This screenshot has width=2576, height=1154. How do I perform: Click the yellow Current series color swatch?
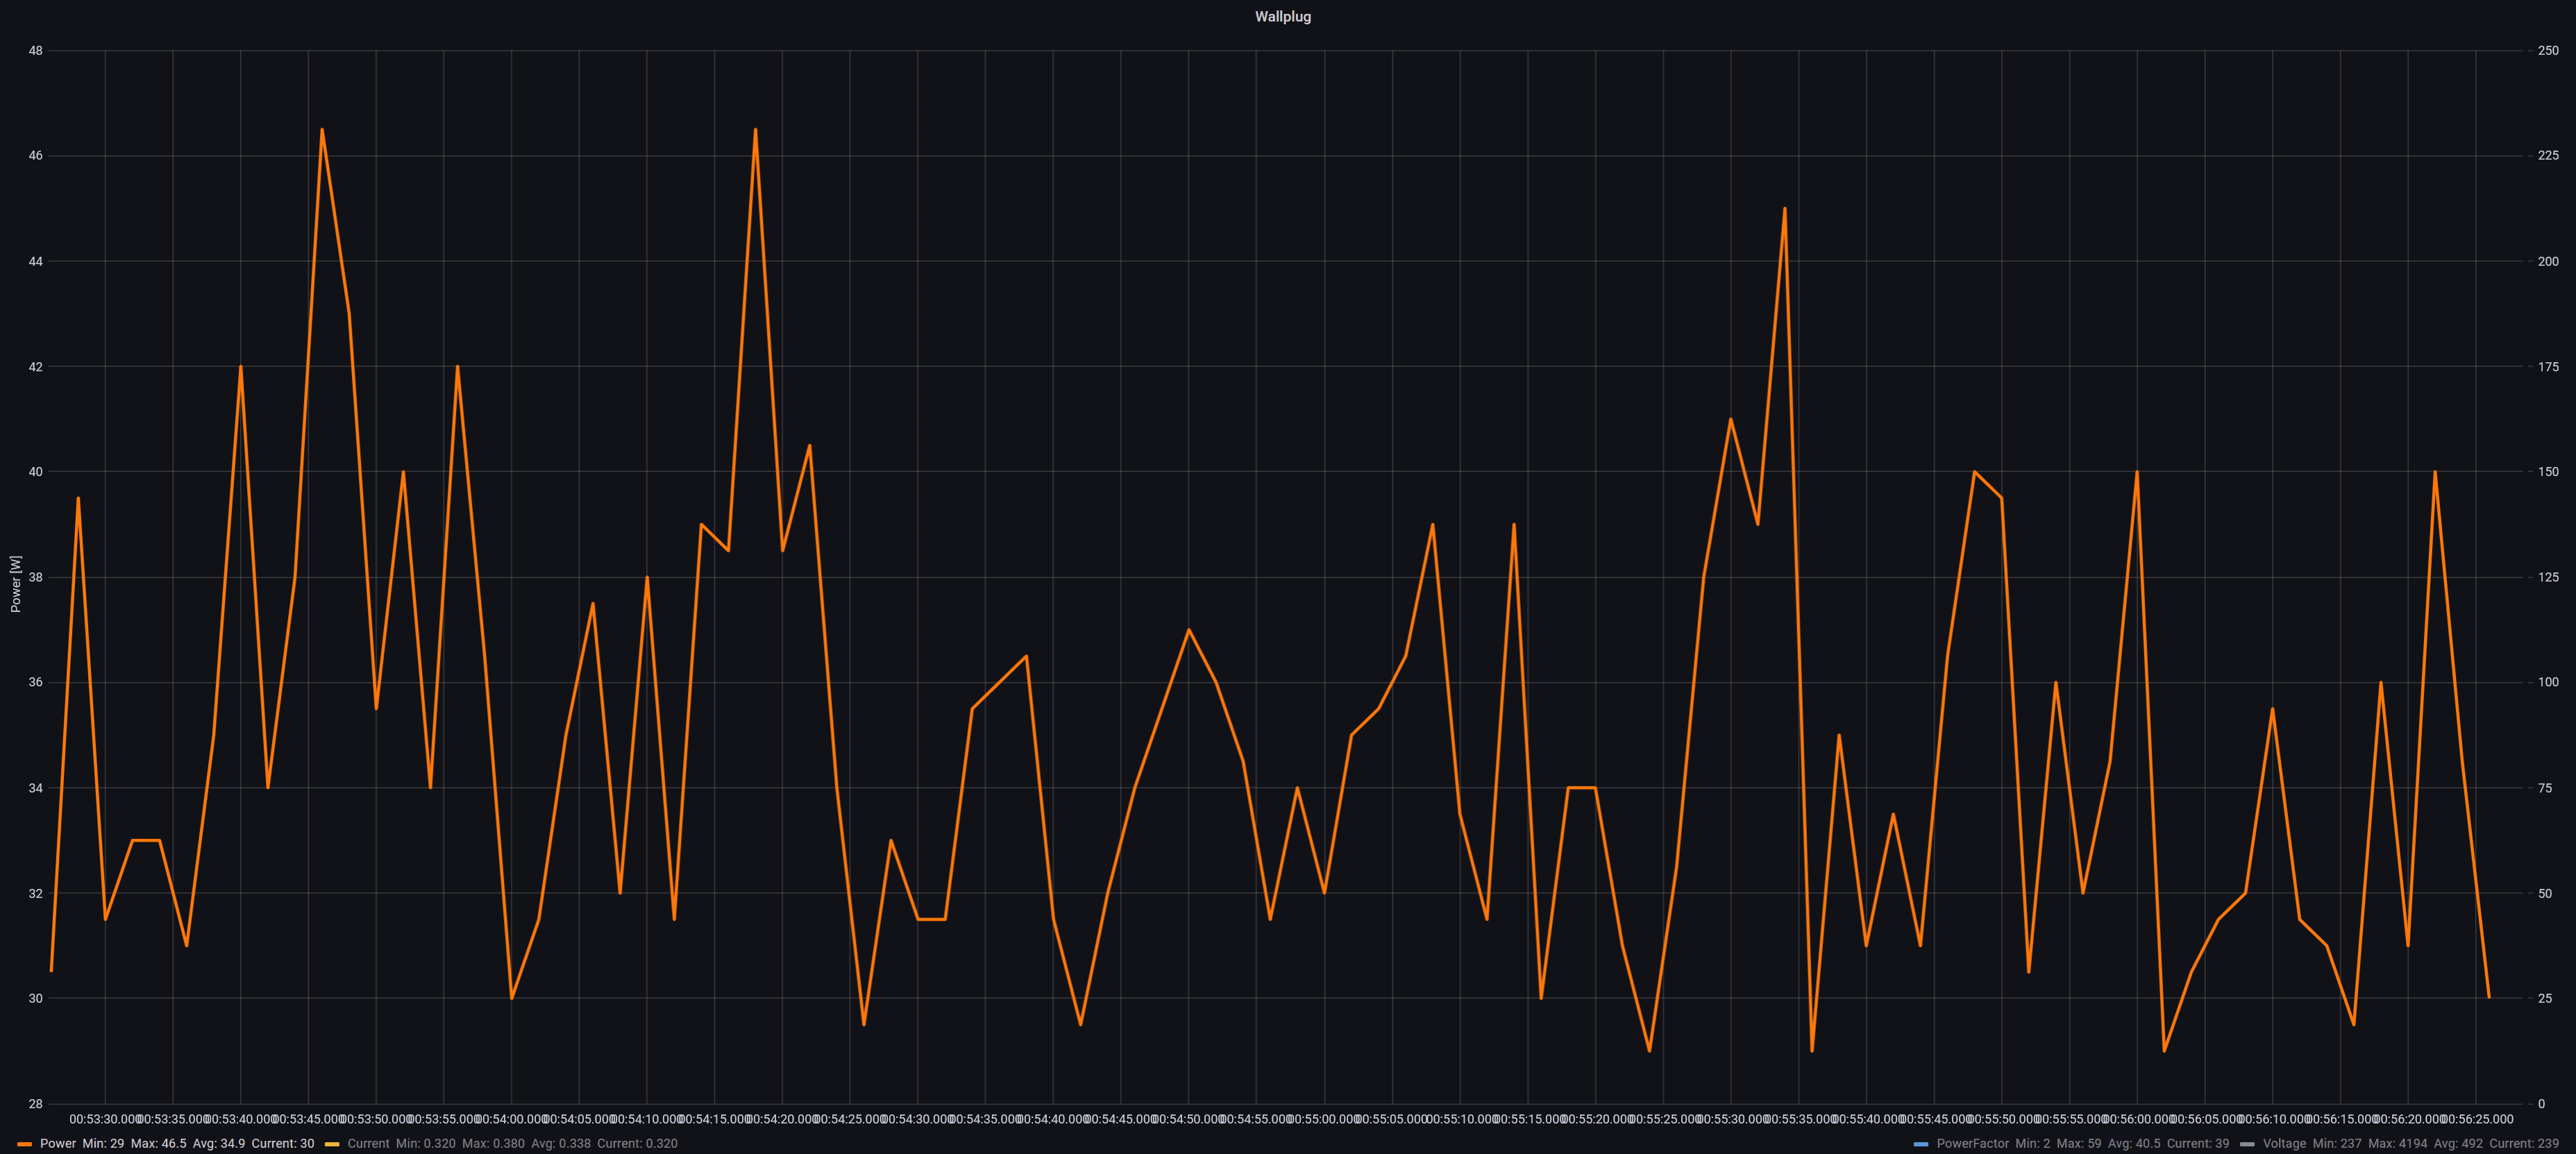coord(332,1144)
